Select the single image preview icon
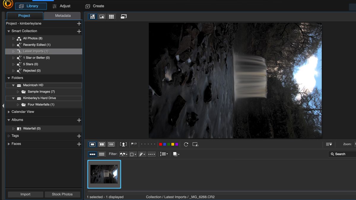This screenshot has height=200, width=356. pyautogui.click(x=102, y=16)
